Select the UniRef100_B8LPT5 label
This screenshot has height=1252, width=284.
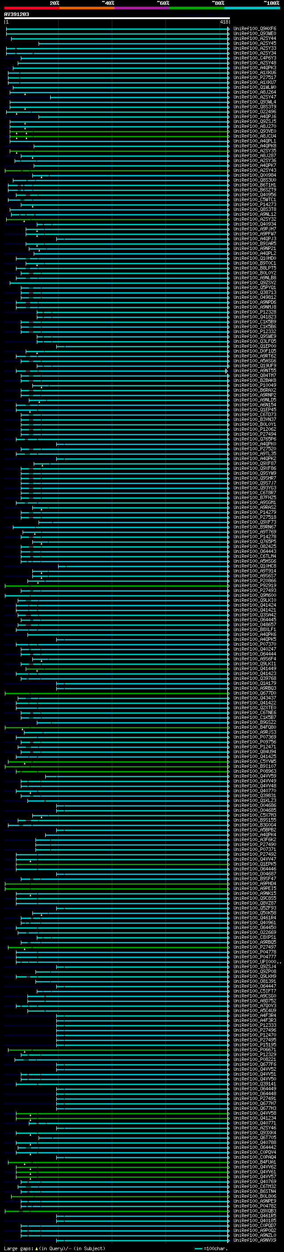point(255,268)
